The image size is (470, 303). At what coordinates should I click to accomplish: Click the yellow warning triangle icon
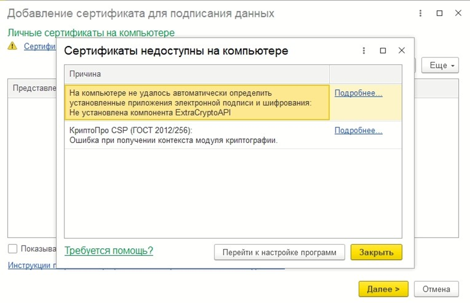click(x=13, y=46)
